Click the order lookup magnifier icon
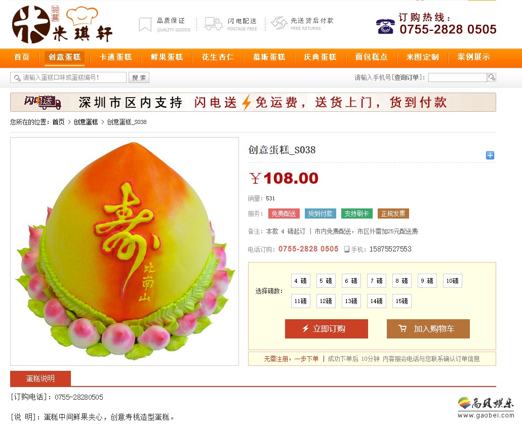This screenshot has width=522, height=427. pos(492,77)
